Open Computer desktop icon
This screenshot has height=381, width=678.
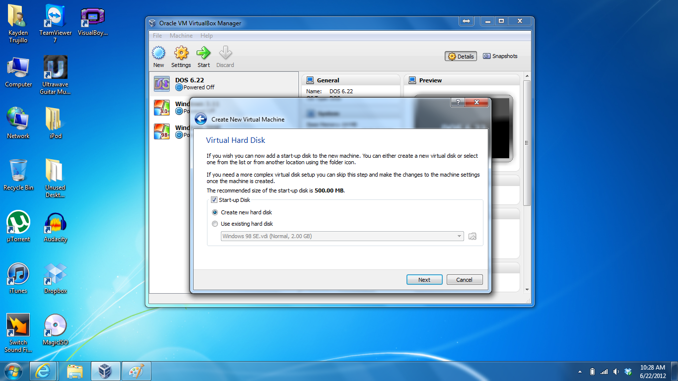18,72
